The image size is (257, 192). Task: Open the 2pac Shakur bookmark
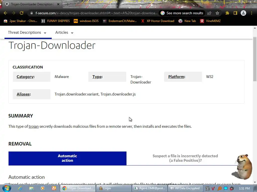pos(21,21)
